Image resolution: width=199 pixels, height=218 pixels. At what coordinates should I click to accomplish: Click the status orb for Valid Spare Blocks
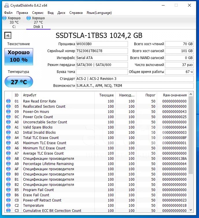click(8, 127)
